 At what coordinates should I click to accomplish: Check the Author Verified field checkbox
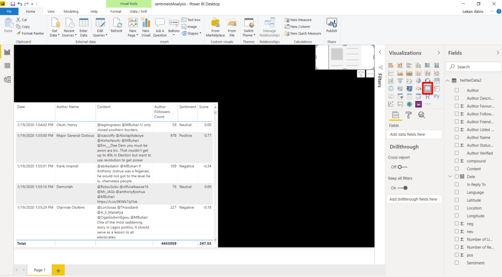point(457,153)
